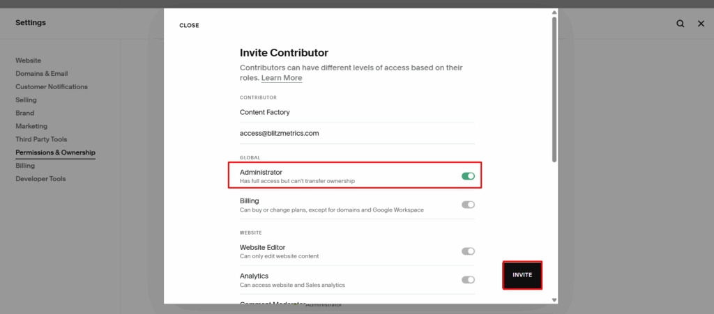The width and height of the screenshot is (714, 314).
Task: Open Domains & Email settings
Action: pos(42,74)
